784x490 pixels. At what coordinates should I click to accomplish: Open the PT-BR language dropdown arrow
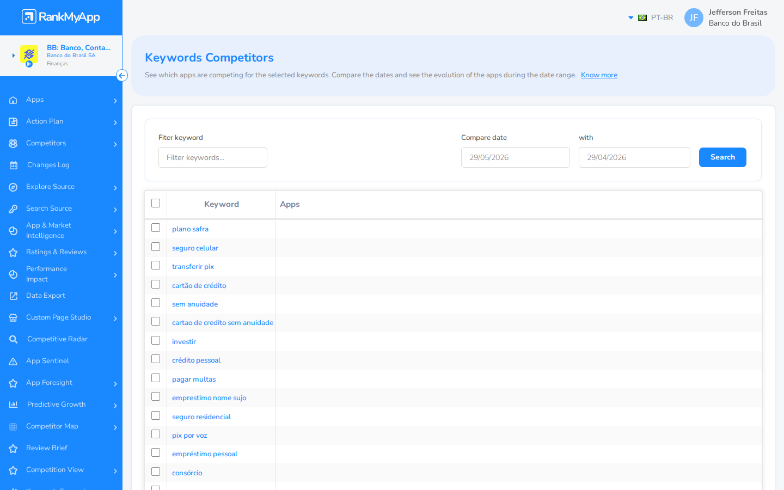(631, 18)
